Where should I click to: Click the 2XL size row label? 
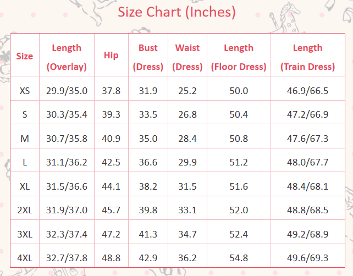coord(25,210)
